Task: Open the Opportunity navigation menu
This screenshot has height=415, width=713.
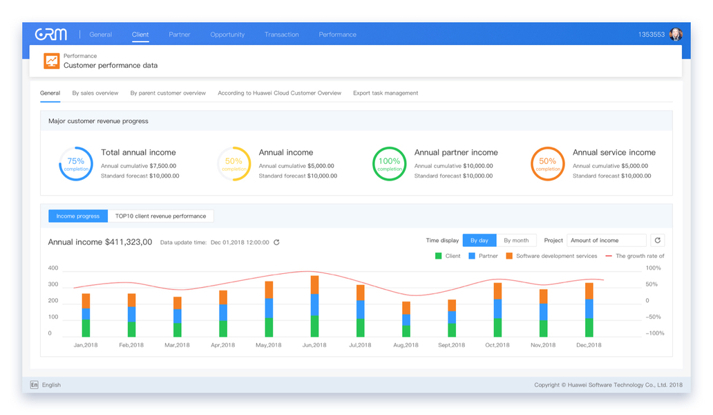Action: coord(227,34)
